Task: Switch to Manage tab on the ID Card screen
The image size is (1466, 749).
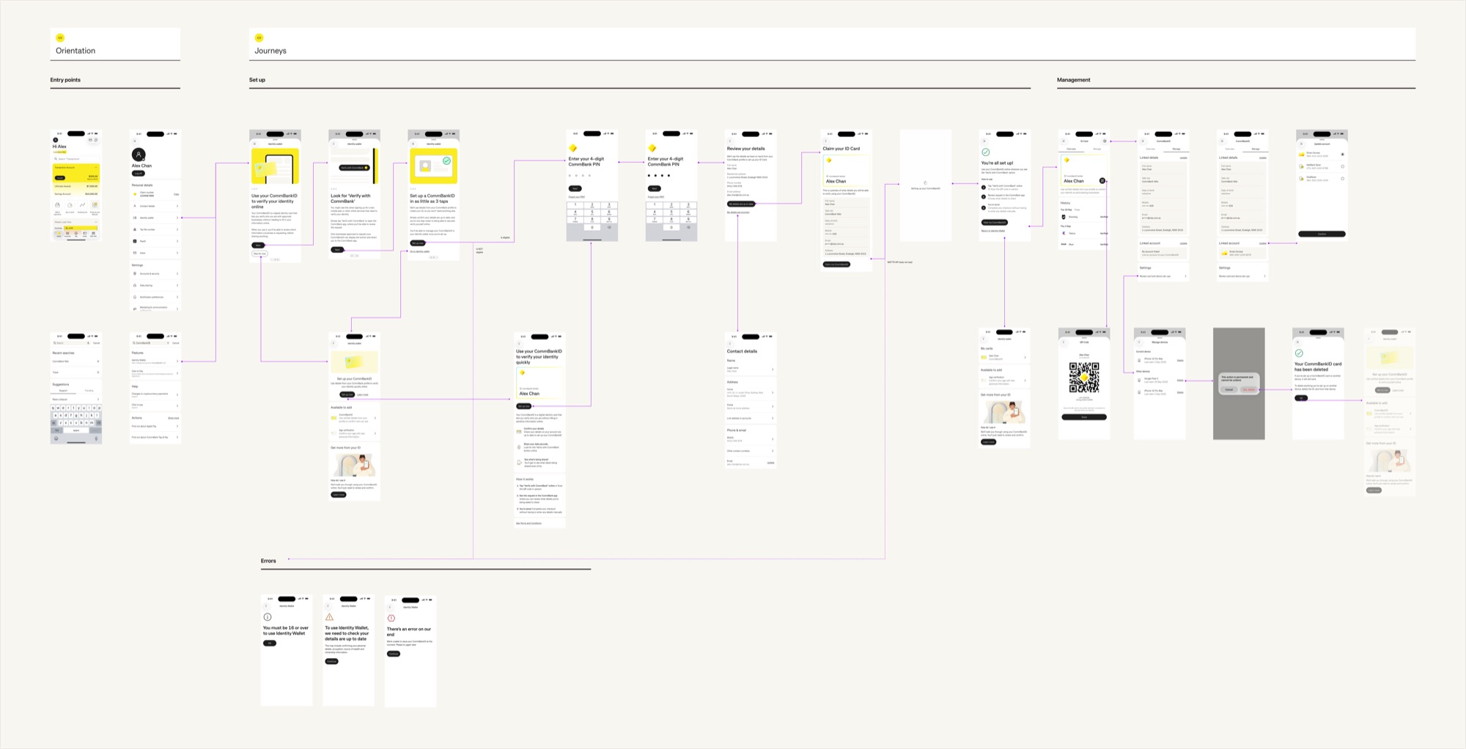Action: [x=1097, y=149]
